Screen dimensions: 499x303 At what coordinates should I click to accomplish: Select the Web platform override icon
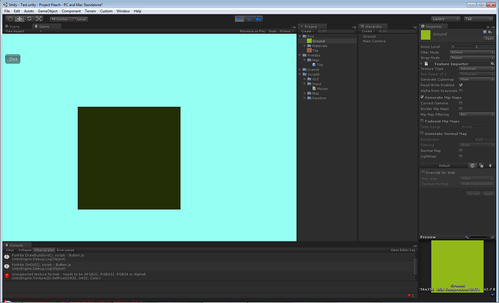point(472,166)
